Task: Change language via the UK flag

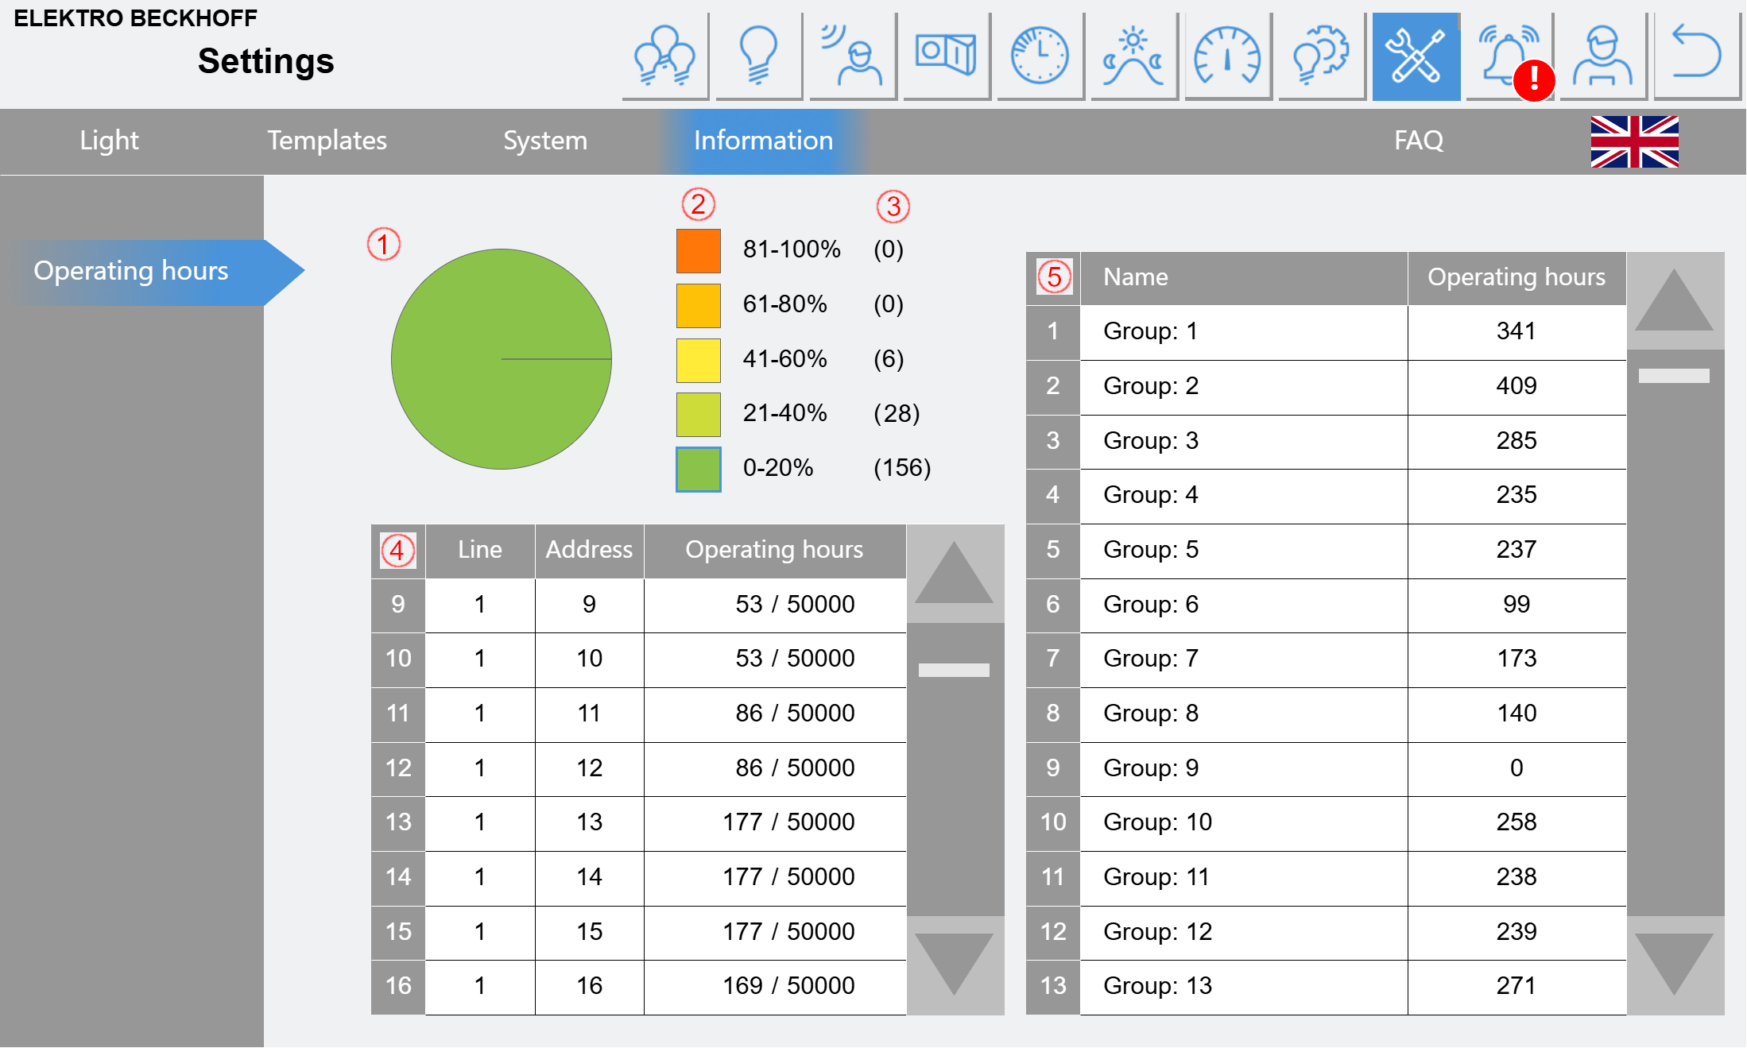Action: (x=1634, y=141)
